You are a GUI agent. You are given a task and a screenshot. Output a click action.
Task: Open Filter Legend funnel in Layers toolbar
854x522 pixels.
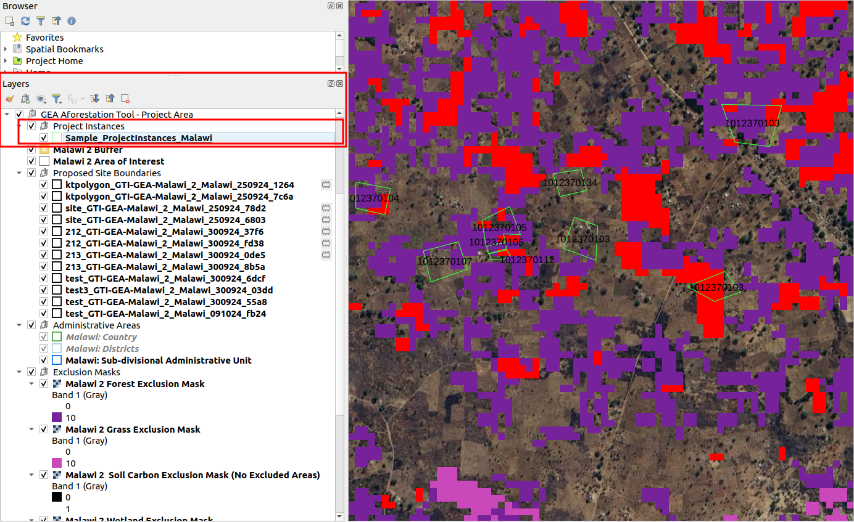tap(56, 99)
